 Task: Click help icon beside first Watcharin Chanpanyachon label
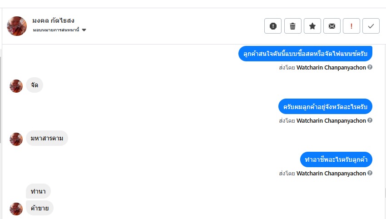370,67
